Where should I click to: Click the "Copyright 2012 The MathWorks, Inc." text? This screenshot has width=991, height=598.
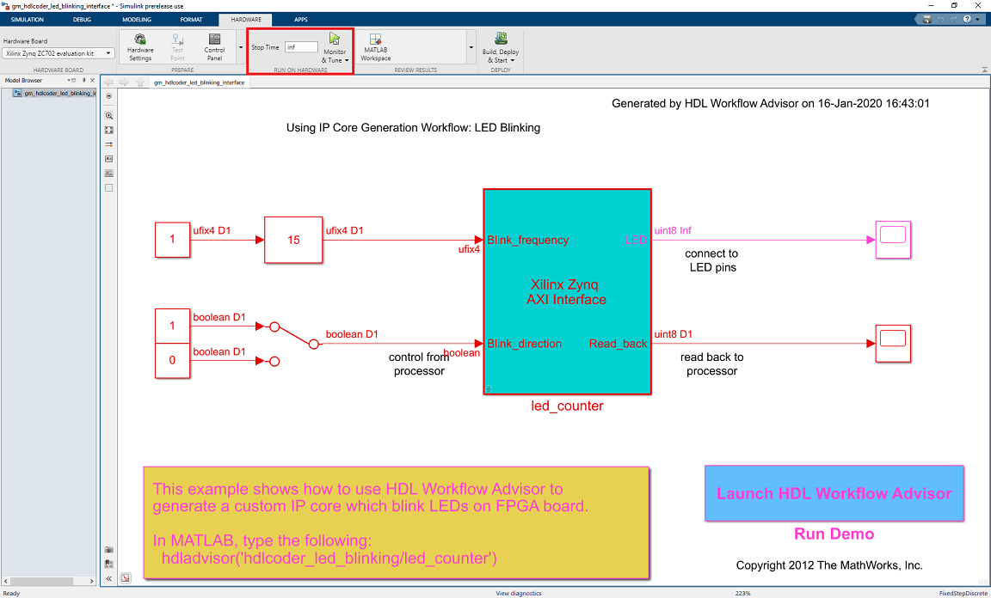pyautogui.click(x=829, y=565)
